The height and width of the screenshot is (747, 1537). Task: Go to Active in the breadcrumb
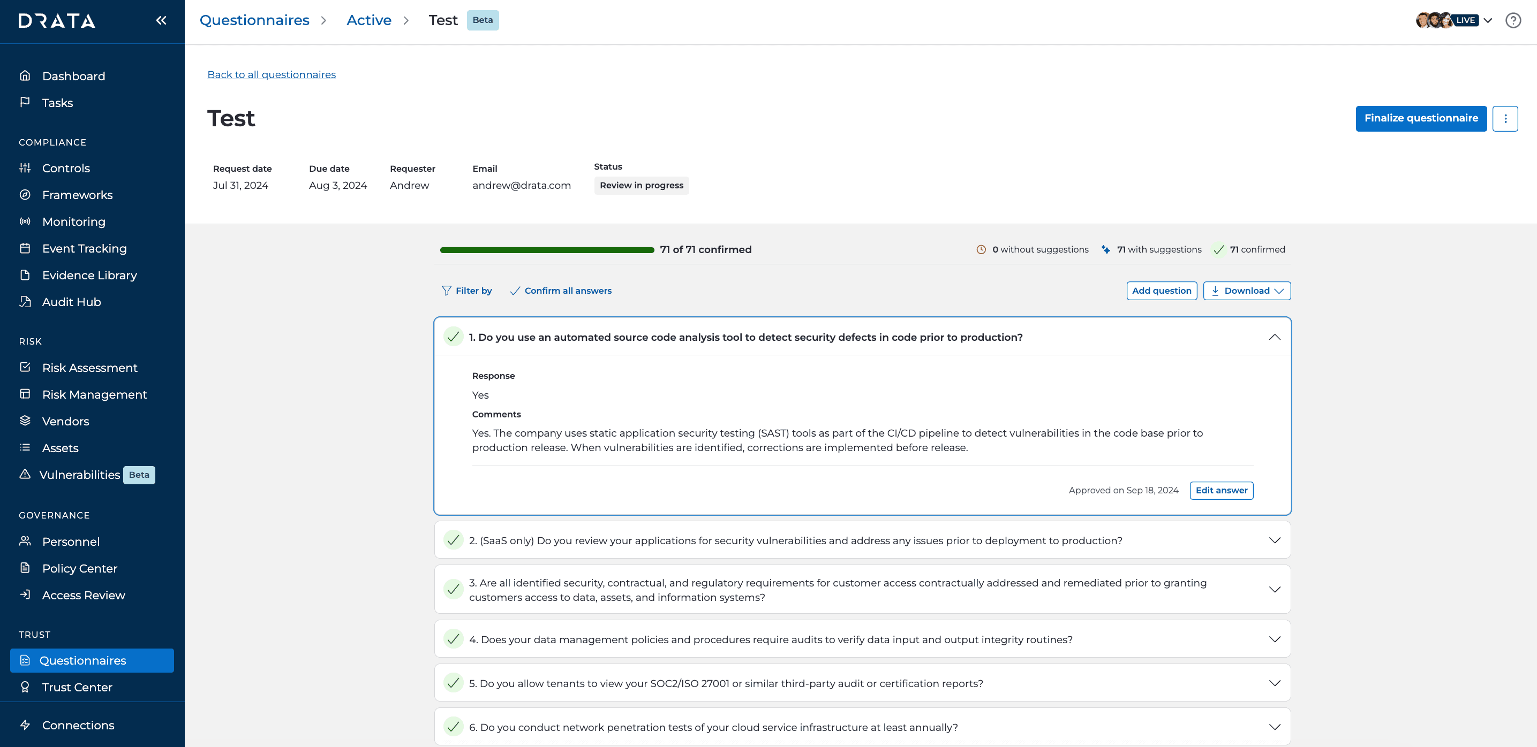(369, 20)
